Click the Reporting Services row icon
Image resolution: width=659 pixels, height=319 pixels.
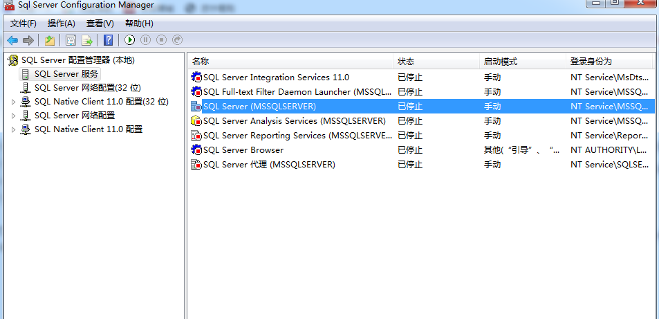[x=196, y=136]
